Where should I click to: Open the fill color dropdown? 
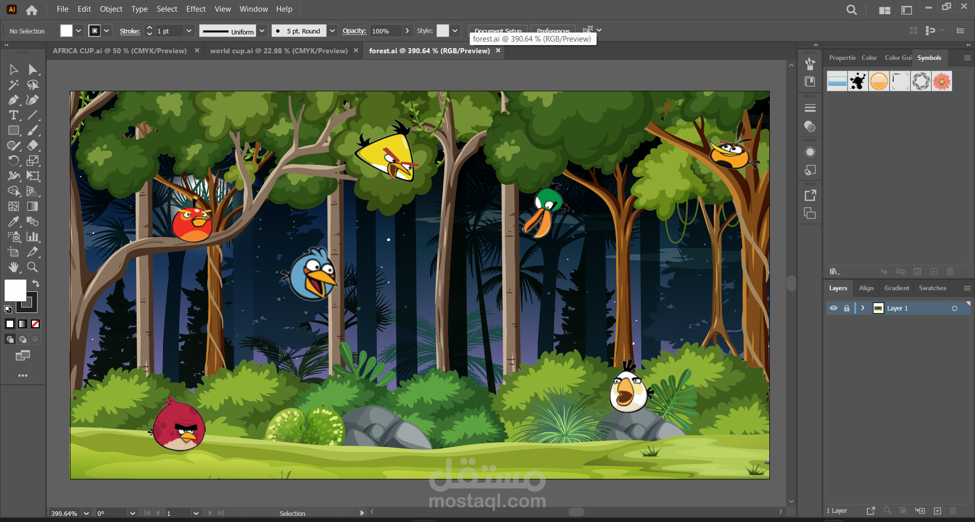pos(79,31)
